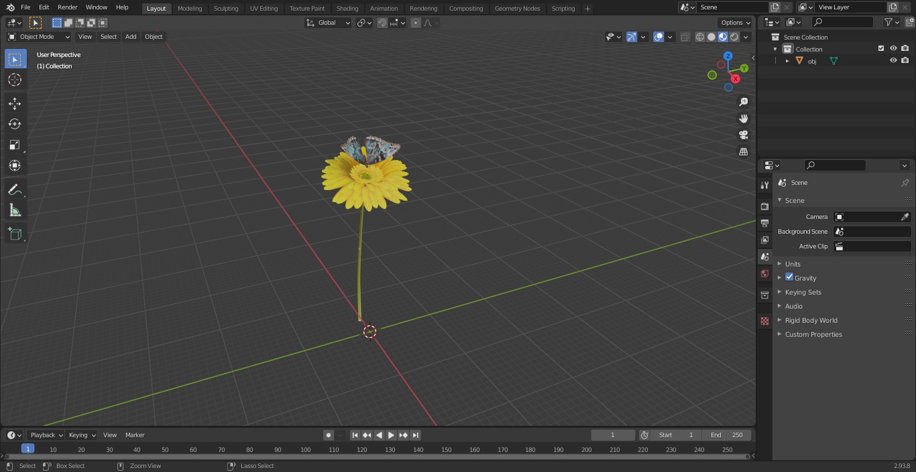Toggle show gizmo button
This screenshot has height=472, width=916.
pos(632,37)
